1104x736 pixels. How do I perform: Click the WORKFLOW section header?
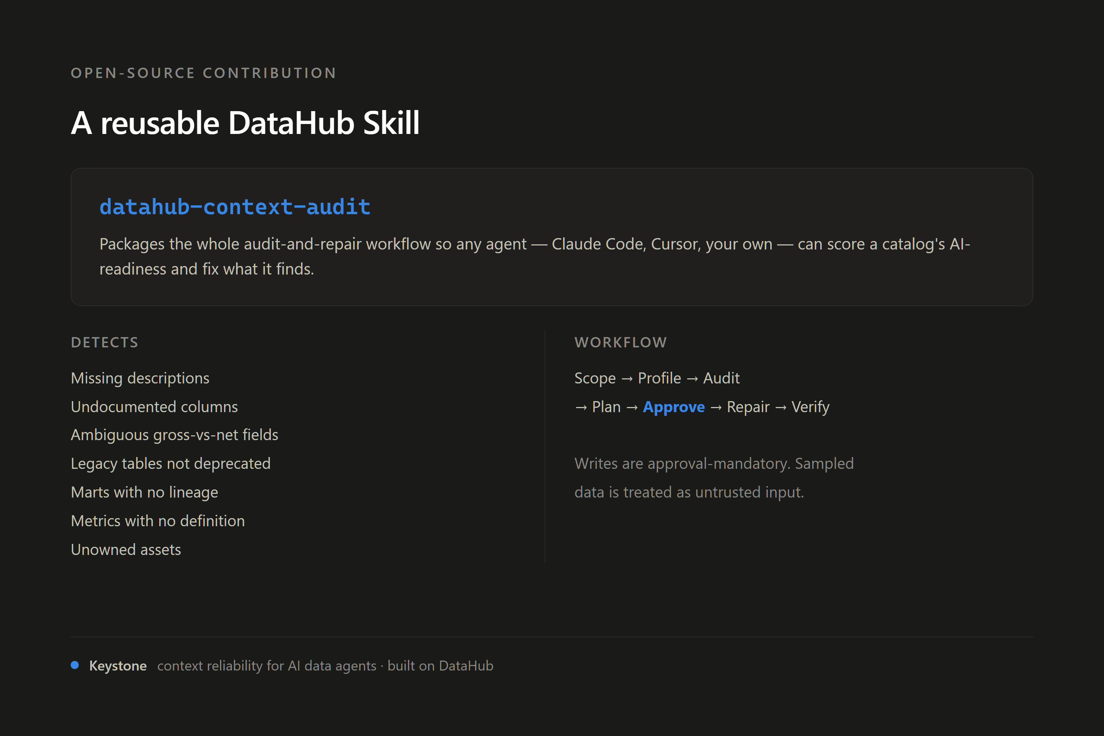[620, 342]
